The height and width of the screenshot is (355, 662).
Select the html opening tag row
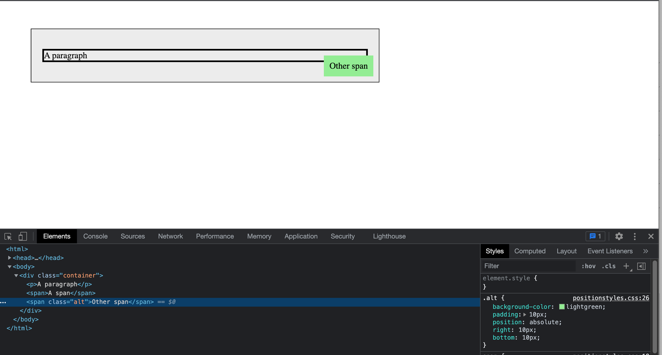[17, 249]
